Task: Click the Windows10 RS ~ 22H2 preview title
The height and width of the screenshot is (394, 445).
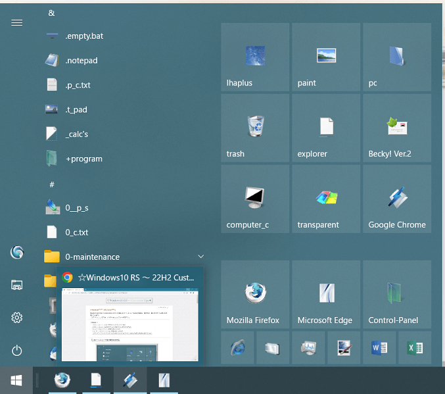Action: 136,278
